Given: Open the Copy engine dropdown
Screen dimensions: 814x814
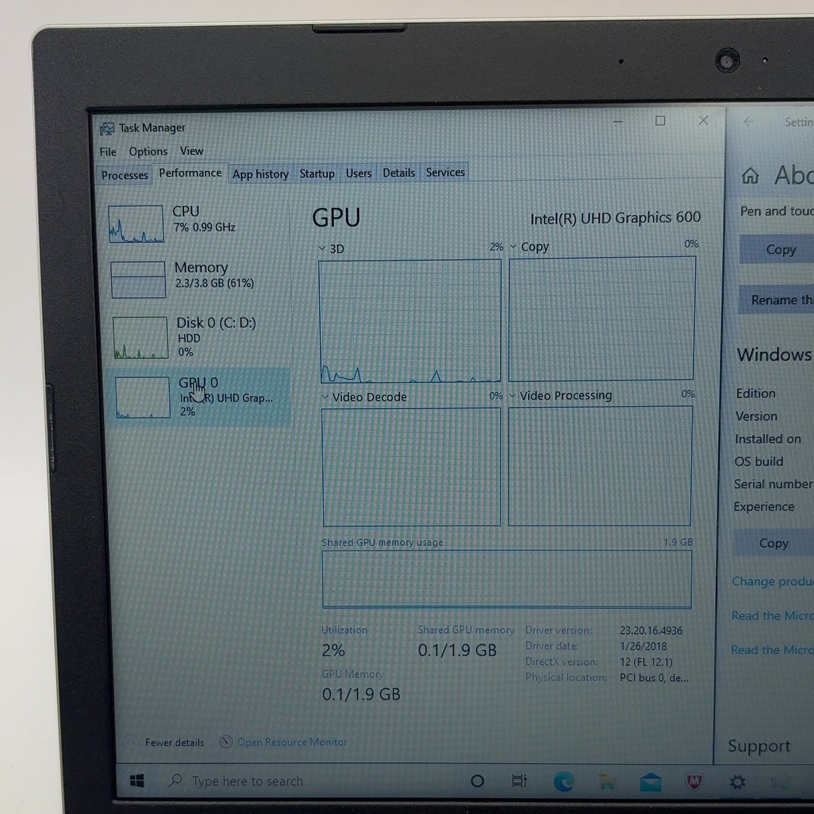Looking at the screenshot, I should point(513,246).
